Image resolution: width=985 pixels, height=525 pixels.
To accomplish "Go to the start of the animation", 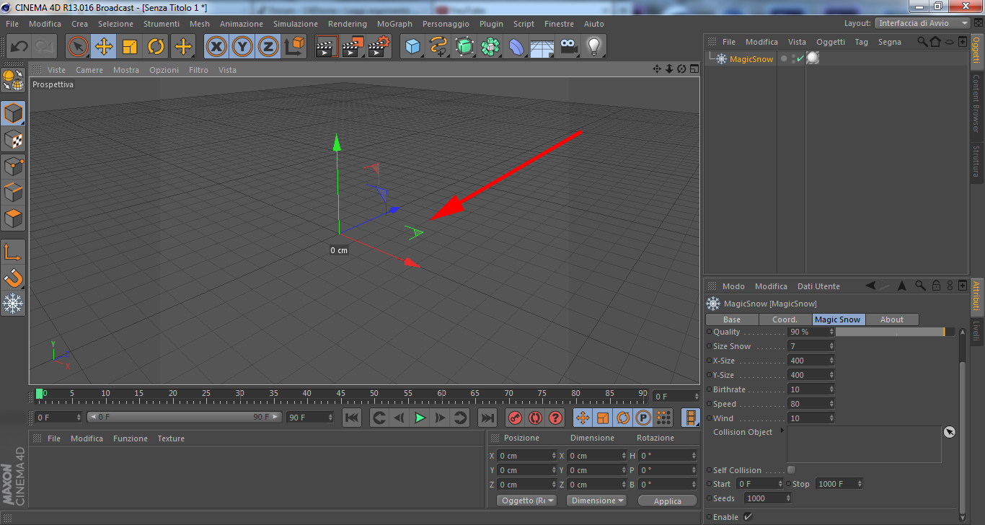I will click(352, 418).
